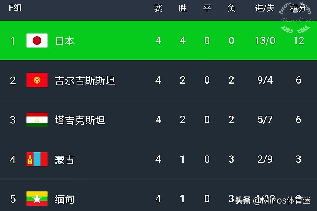
Task: Click the Japan flag icon
Action: pos(37,41)
